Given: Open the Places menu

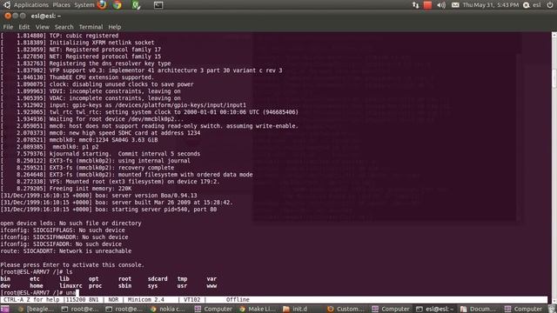Looking at the screenshot, I should click(61, 5).
